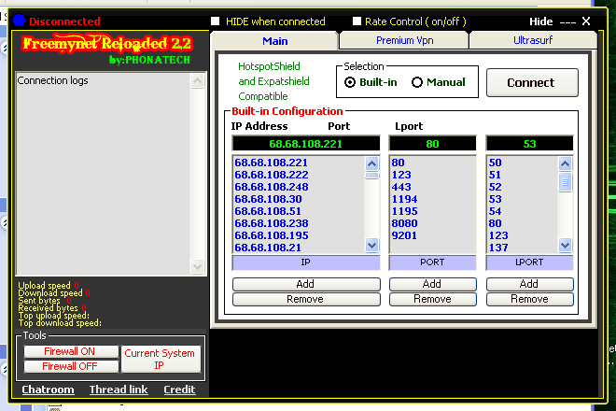Image resolution: width=616 pixels, height=411 pixels.
Task: Select 137 in Lport list
Action: point(498,248)
